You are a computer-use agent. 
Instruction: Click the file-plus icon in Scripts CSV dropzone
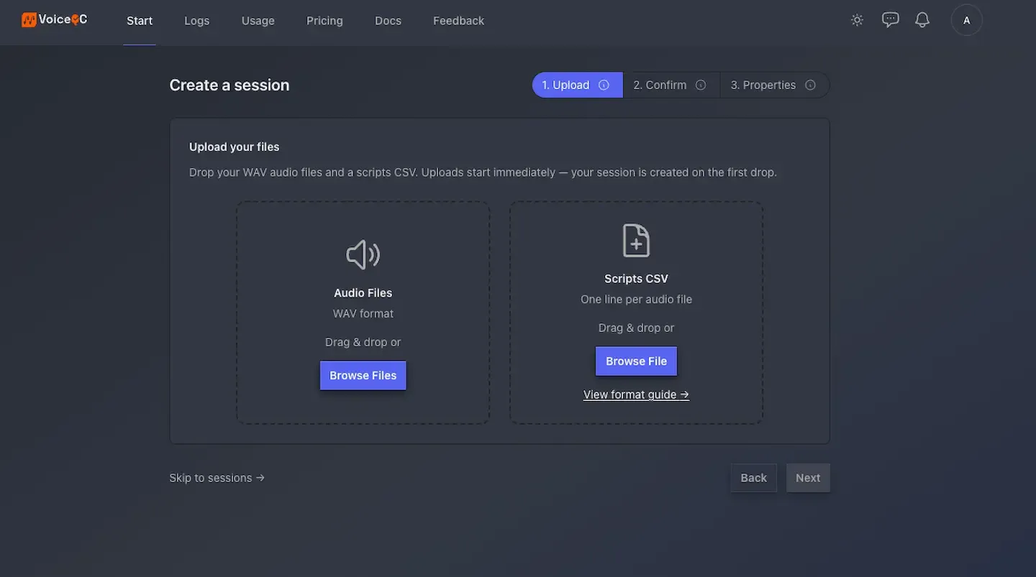pyautogui.click(x=636, y=240)
